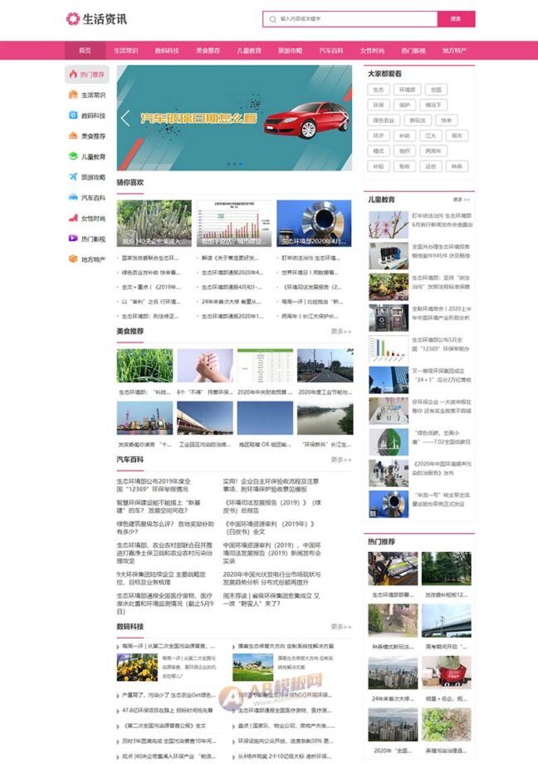This screenshot has height=764, width=538.
Task: Click the 生态 tag under 大家都爱看
Action: 379,90
